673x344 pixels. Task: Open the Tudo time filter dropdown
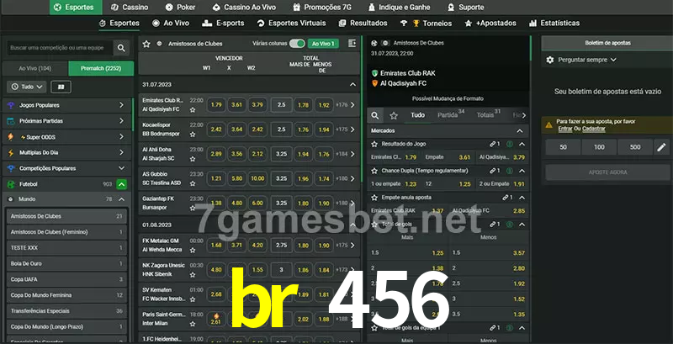27,87
